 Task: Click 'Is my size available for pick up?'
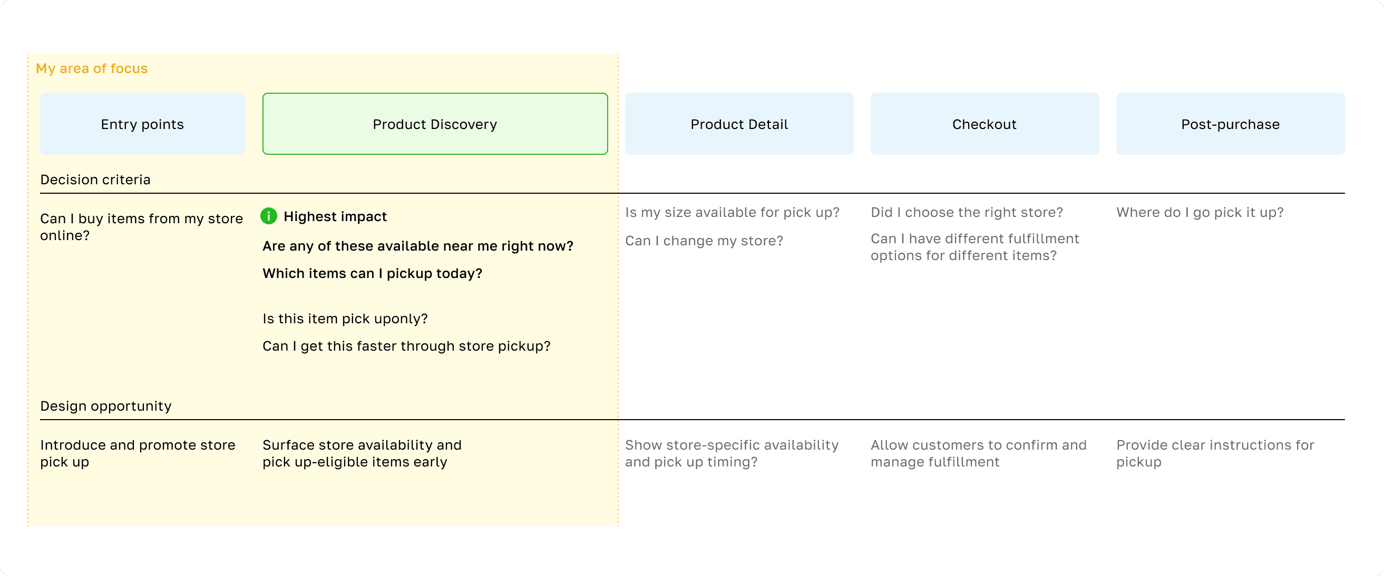tap(732, 213)
